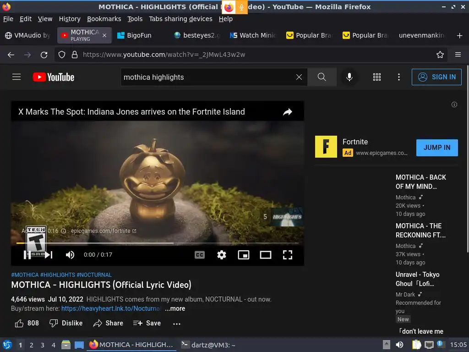Image resolution: width=469 pixels, height=352 pixels.
Task: Open the Edit menu
Action: 26,19
